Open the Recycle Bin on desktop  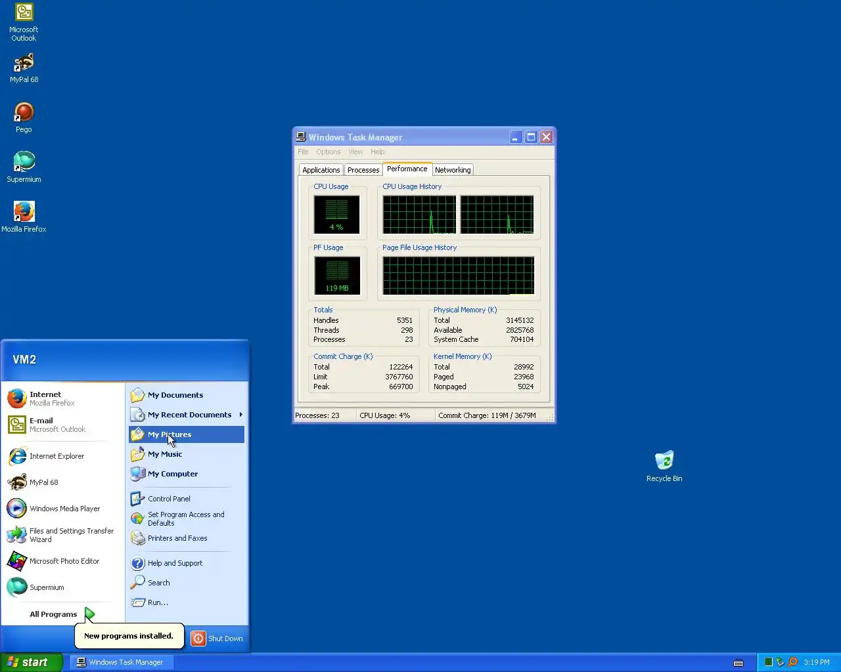pyautogui.click(x=664, y=467)
